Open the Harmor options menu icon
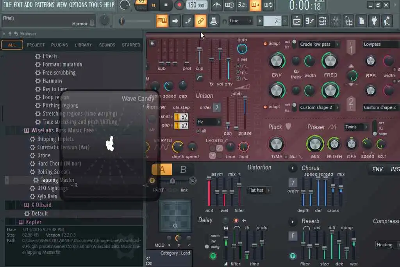Viewport: 400px width, 267px height. point(152,43)
